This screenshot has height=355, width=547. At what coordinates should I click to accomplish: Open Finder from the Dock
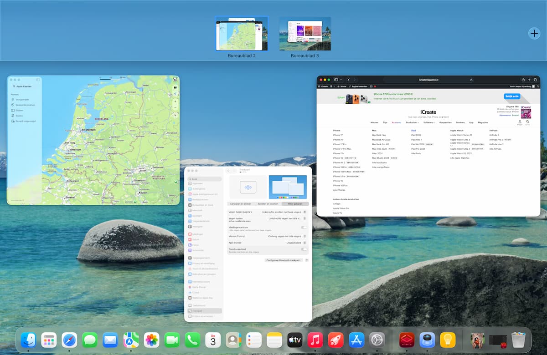(28, 340)
